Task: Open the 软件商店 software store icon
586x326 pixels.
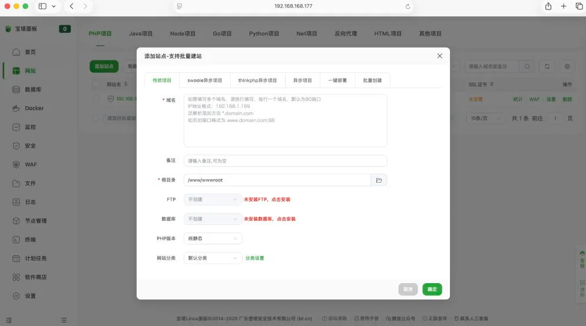Action: tap(16, 277)
